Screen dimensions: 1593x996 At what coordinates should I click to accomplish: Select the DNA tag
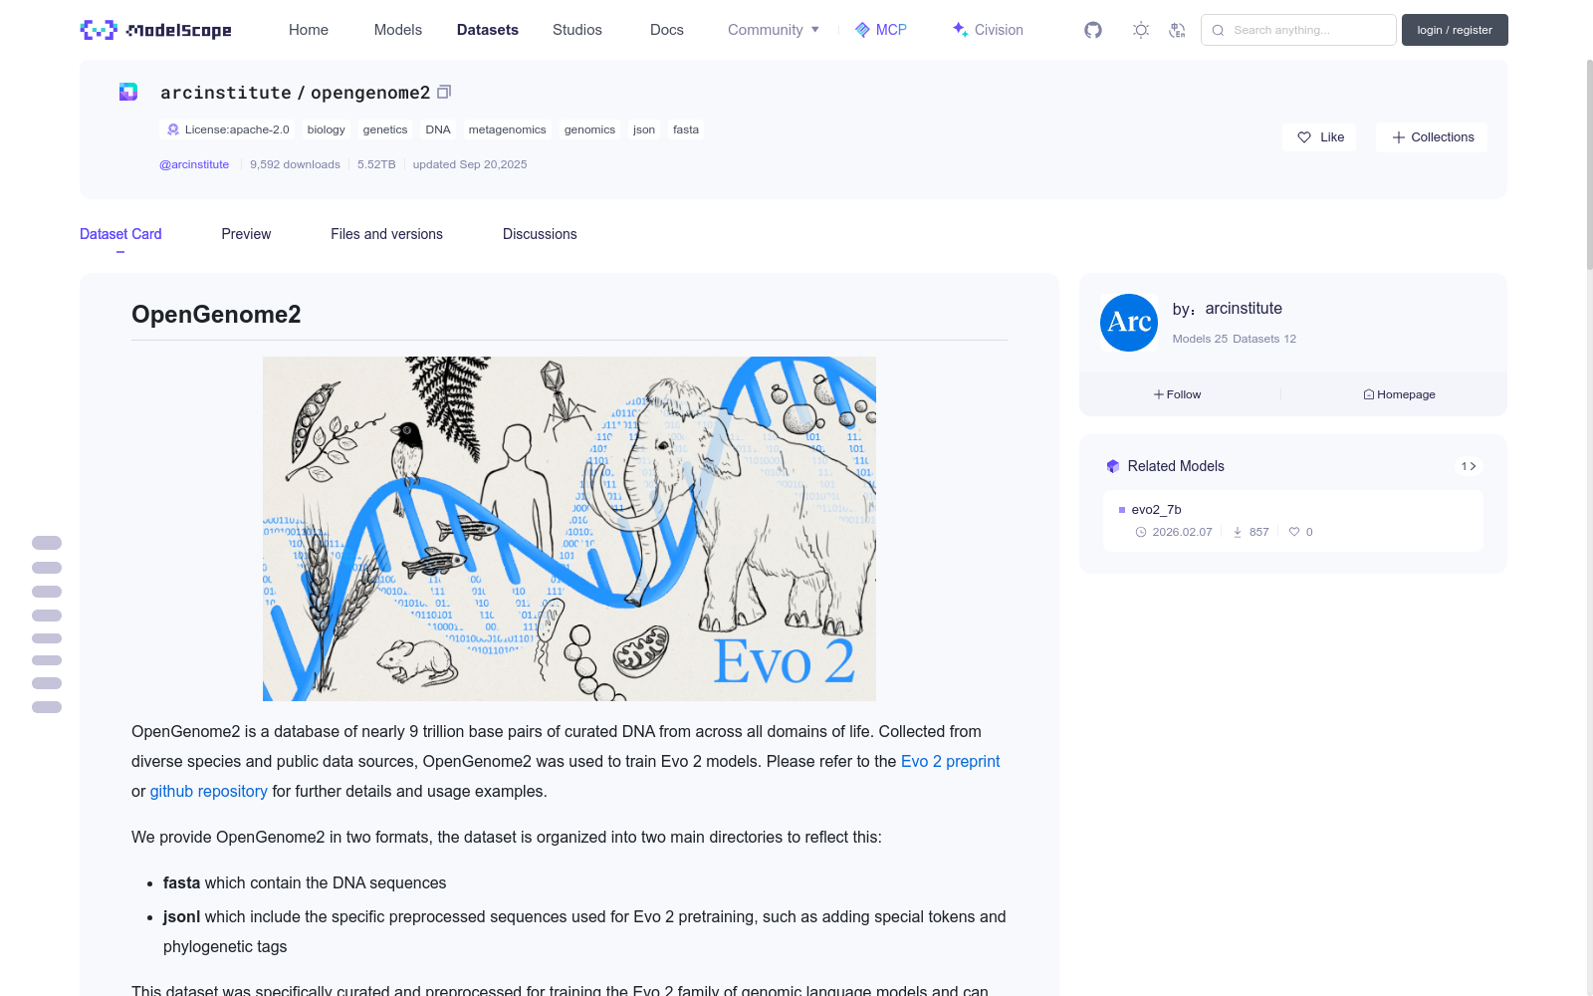click(438, 129)
